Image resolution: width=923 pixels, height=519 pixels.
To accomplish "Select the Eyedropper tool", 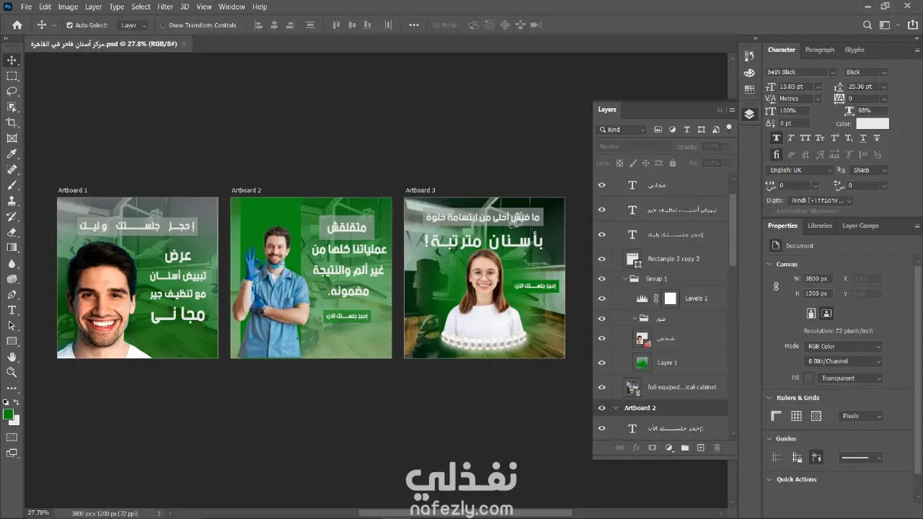I will click(x=12, y=154).
